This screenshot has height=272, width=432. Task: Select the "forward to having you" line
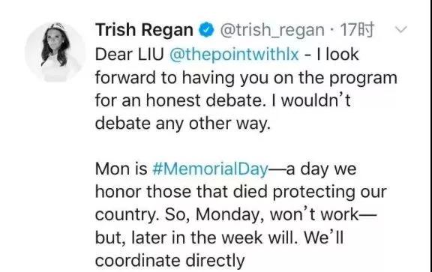pos(246,78)
